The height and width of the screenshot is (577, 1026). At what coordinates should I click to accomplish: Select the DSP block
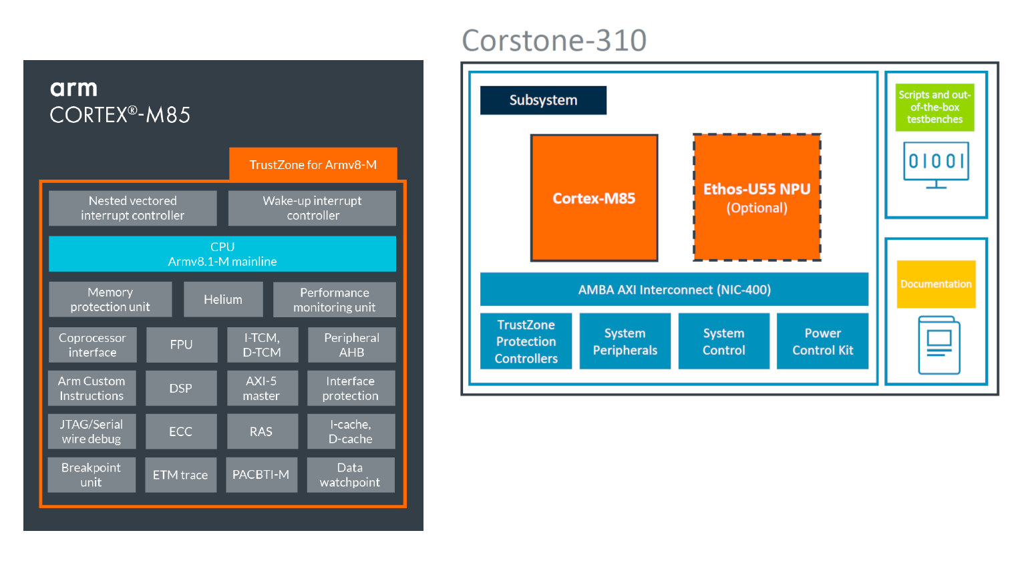click(181, 388)
